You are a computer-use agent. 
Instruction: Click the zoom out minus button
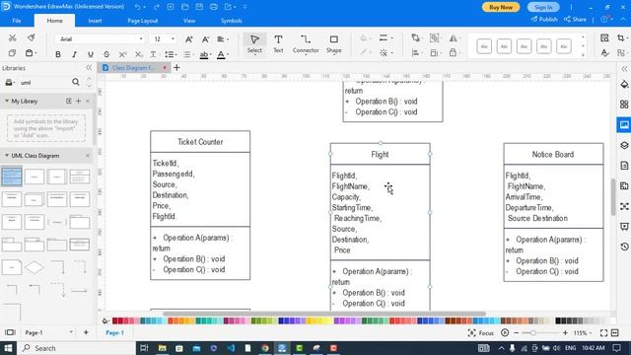coord(517,333)
